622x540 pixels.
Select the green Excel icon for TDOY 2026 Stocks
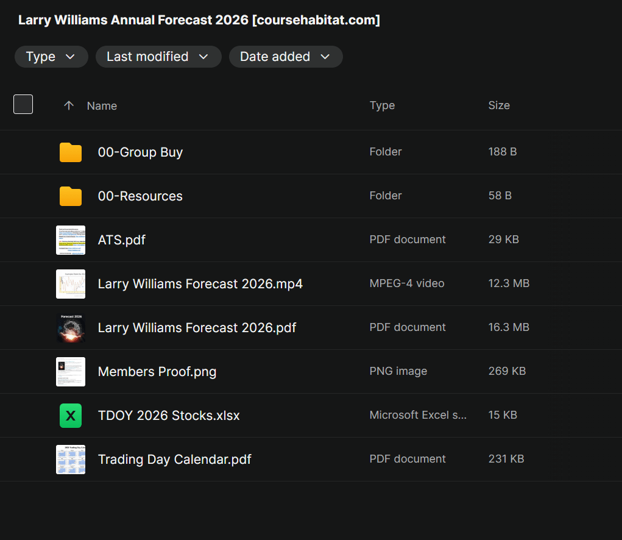pos(70,415)
